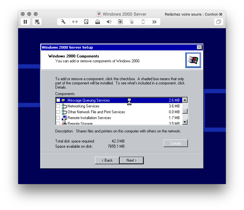Click the camera device icon
The image size is (244, 210).
120,22
